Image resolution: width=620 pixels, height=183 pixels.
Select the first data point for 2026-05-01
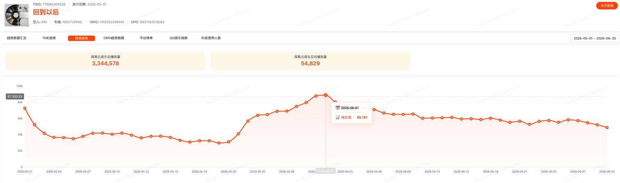pyautogui.click(x=25, y=108)
